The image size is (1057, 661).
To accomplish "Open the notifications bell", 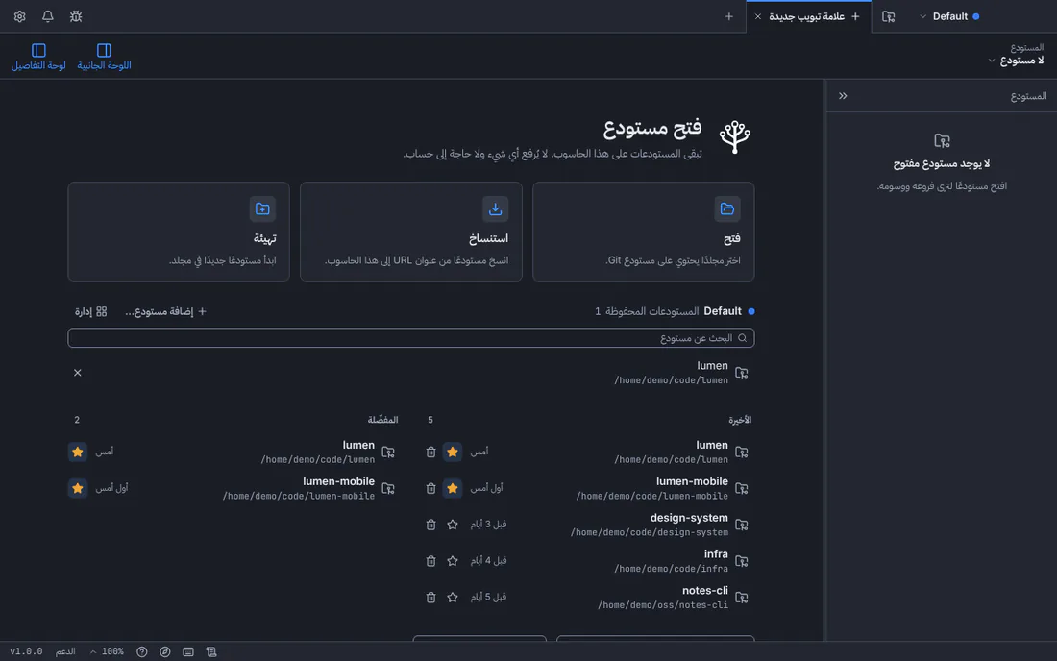I will pyautogui.click(x=48, y=16).
